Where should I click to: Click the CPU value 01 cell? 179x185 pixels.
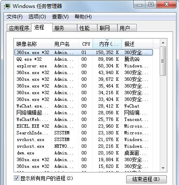[x=84, y=52]
